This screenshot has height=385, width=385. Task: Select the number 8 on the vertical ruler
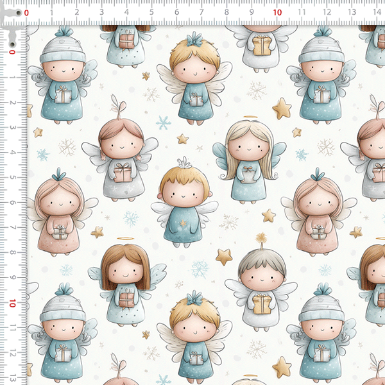12,252
